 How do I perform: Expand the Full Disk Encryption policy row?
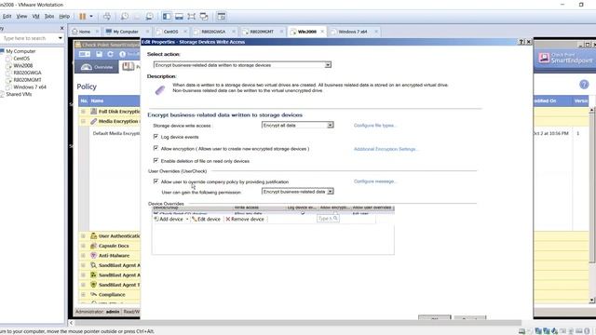click(x=83, y=112)
